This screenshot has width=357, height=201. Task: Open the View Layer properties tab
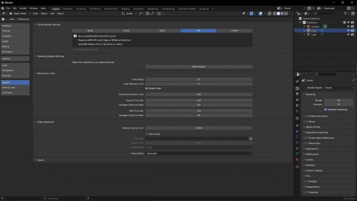point(297,100)
